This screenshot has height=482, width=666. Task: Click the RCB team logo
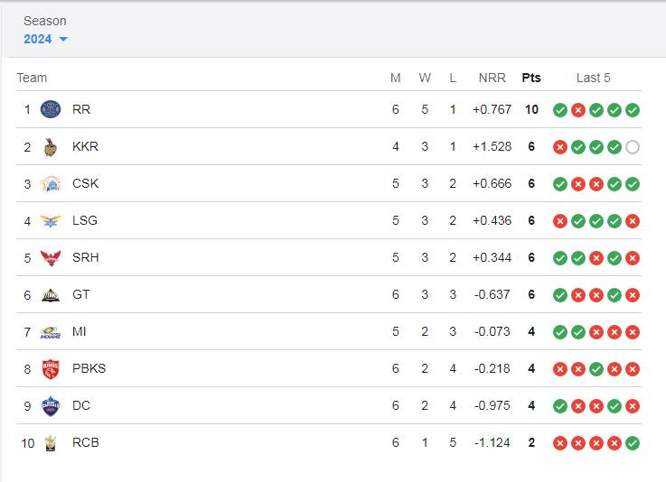click(51, 443)
